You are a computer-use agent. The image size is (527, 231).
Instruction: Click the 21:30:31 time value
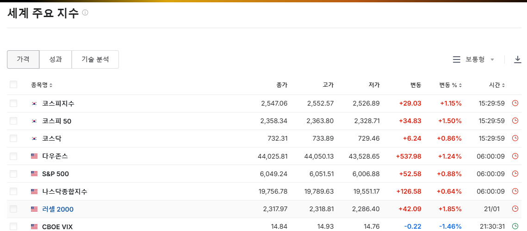[x=492, y=227]
